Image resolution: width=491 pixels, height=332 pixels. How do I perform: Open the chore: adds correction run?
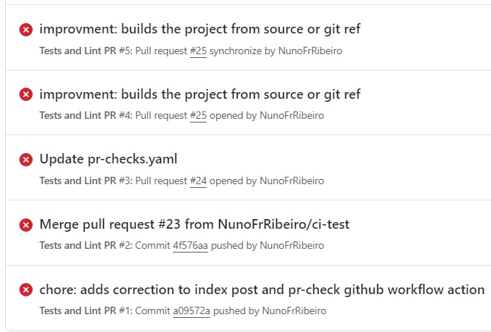tap(261, 289)
